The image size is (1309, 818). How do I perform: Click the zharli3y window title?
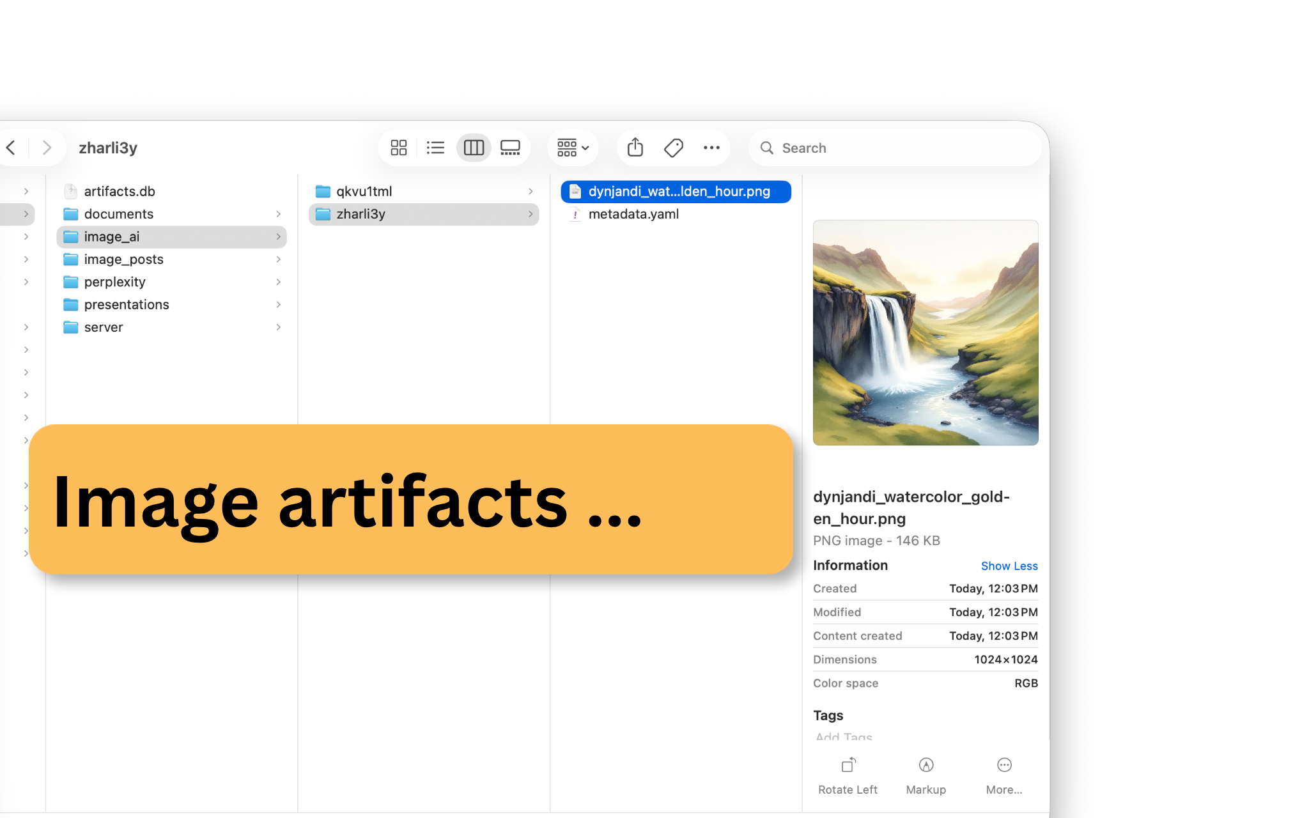(x=108, y=148)
